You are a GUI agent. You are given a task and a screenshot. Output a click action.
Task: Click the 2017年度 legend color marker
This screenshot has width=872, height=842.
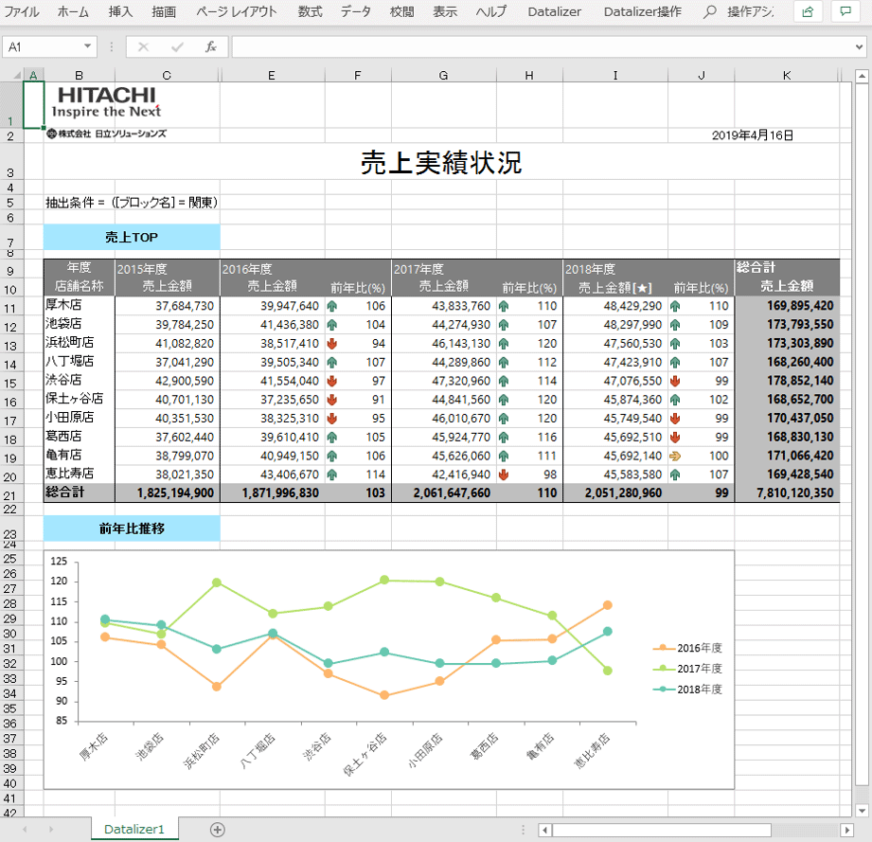[663, 669]
